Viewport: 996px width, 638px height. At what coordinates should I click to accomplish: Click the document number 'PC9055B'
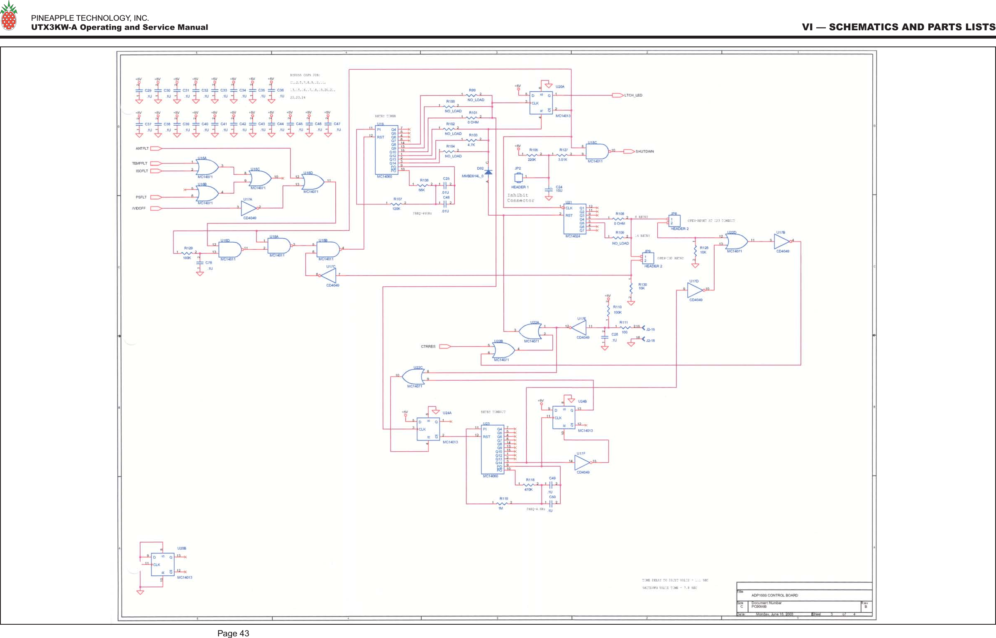pos(759,606)
